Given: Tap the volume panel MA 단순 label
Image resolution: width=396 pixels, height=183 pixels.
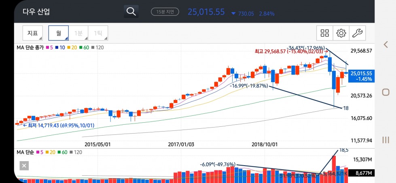Looking at the screenshot, I should (25, 152).
